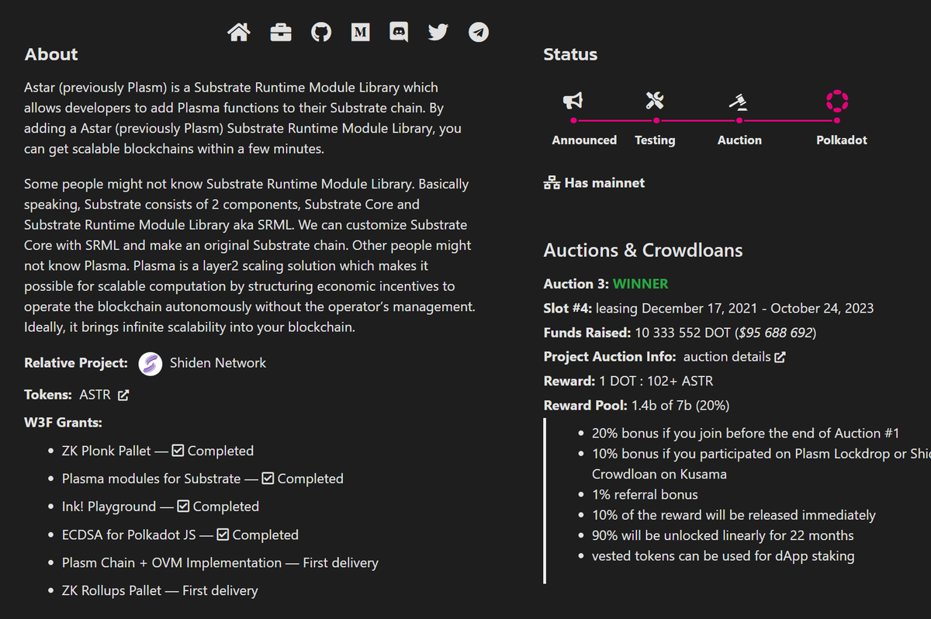Open the briefcase jobs icon link
Screen dimensions: 931x619
pos(281,32)
